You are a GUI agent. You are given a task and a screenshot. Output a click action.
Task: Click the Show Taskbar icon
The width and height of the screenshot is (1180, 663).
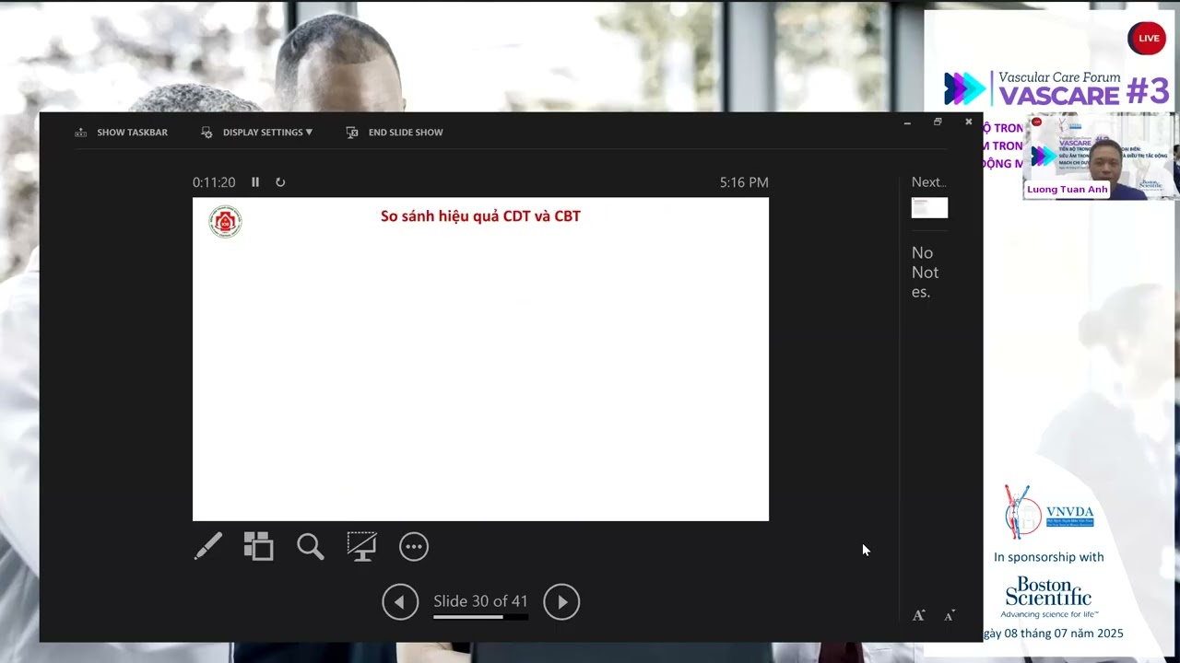coord(81,133)
